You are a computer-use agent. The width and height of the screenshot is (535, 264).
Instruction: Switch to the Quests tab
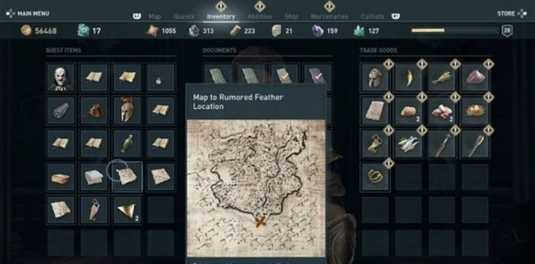[x=184, y=16]
